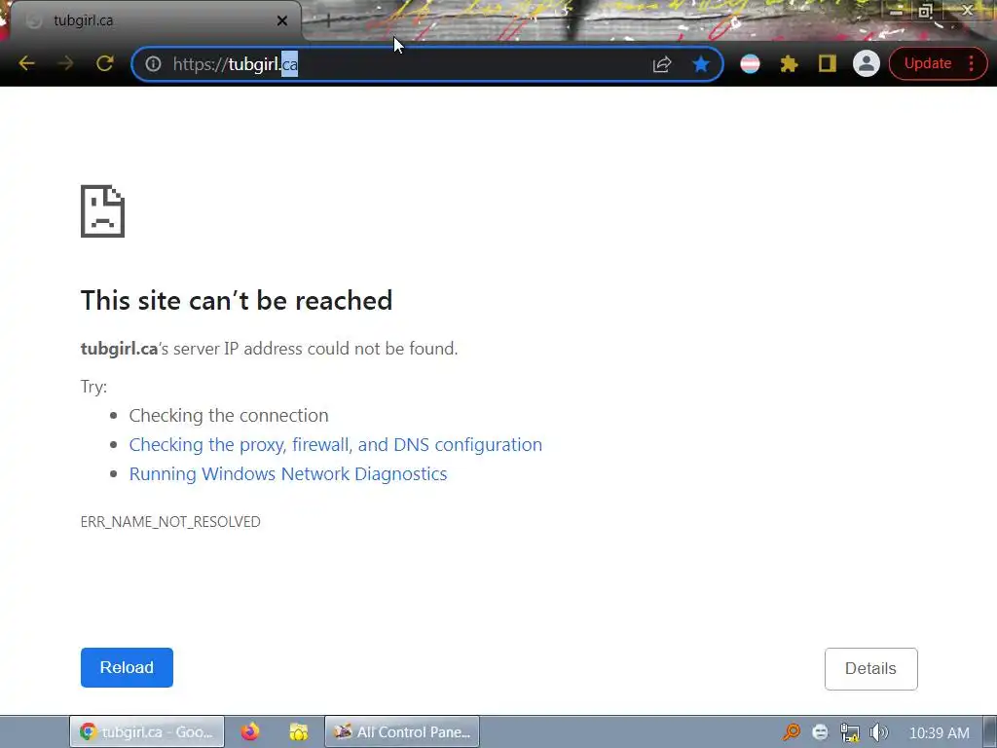This screenshot has height=748, width=997.
Task: Toggle the bookmark star for this page
Action: [x=701, y=63]
